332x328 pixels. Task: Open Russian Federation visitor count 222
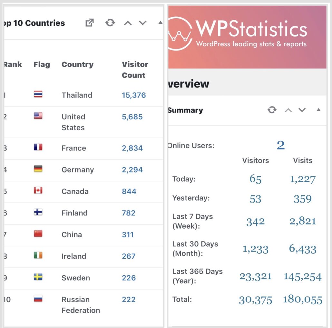click(x=129, y=299)
